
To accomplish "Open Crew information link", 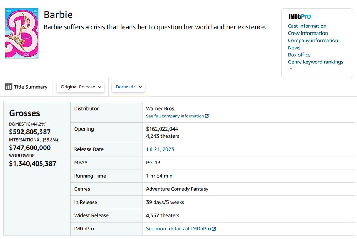I will click(308, 33).
